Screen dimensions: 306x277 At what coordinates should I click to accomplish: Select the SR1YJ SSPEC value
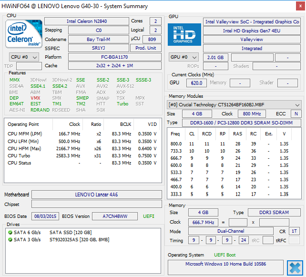[x=98, y=48]
